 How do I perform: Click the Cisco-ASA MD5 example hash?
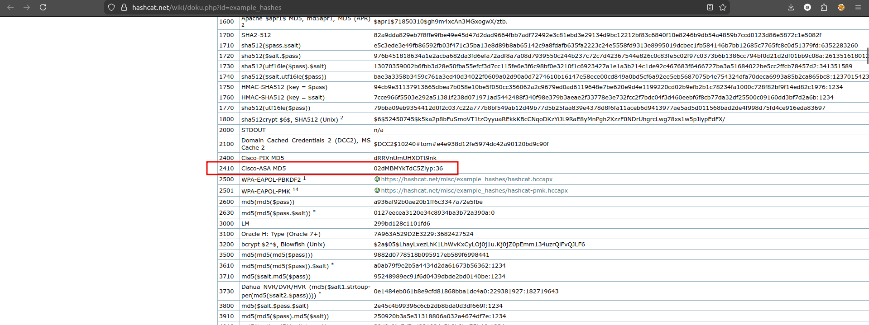[408, 169]
